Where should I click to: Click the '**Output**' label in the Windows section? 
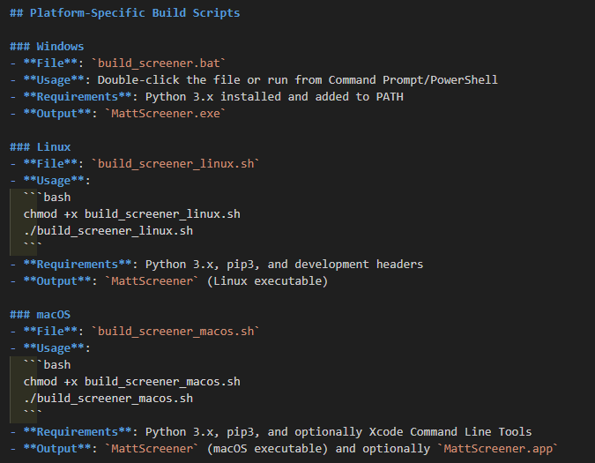pyautogui.click(x=57, y=113)
